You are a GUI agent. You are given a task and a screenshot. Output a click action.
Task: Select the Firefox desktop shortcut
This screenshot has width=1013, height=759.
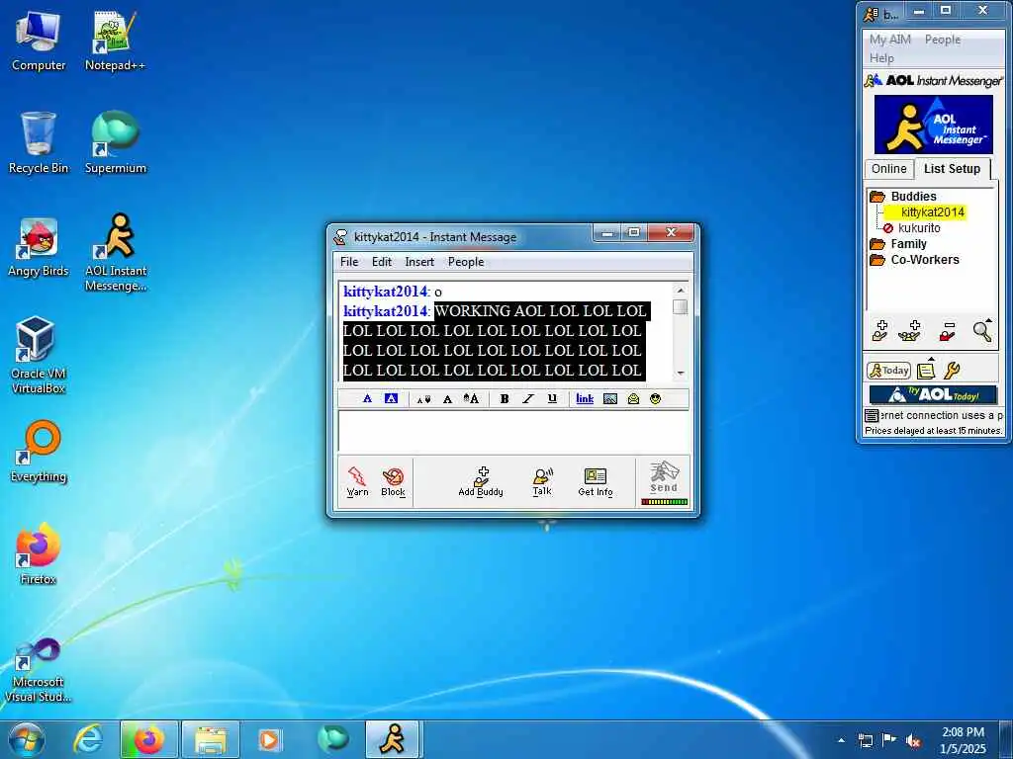(x=38, y=553)
